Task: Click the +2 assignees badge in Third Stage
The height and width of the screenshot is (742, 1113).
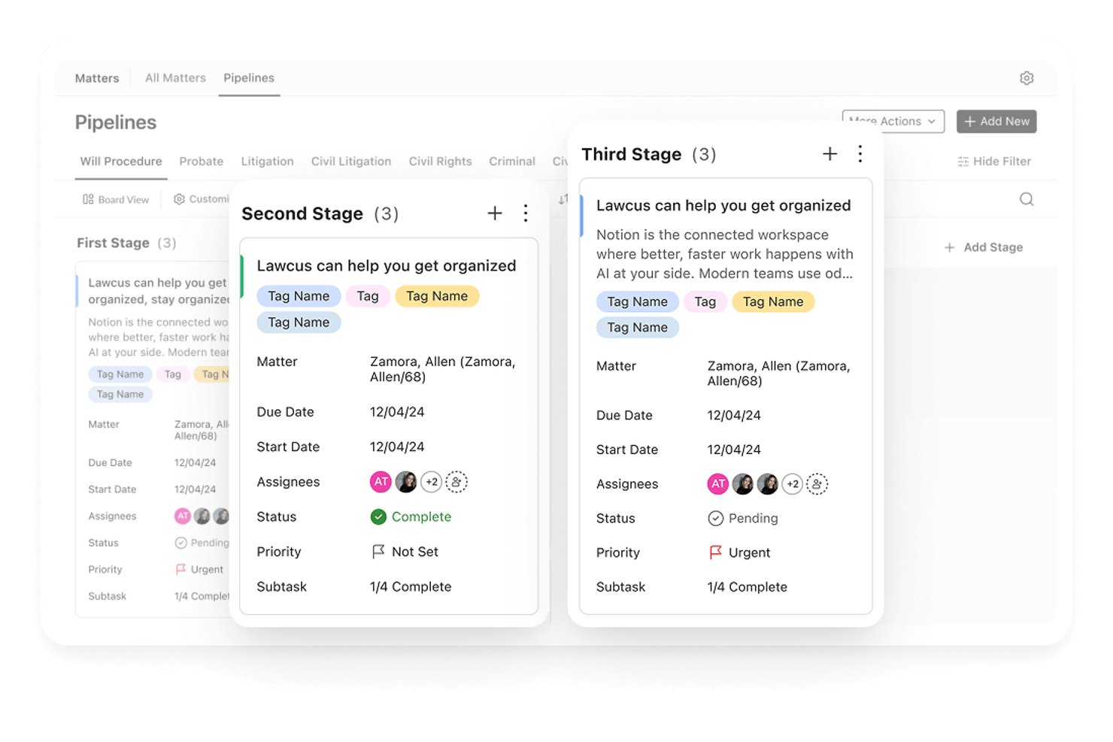Action: click(793, 484)
